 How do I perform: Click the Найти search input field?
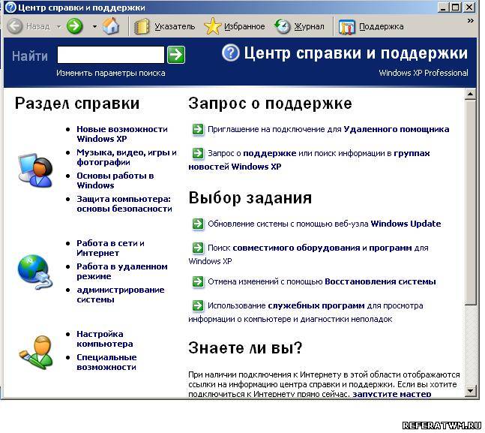pyautogui.click(x=111, y=55)
